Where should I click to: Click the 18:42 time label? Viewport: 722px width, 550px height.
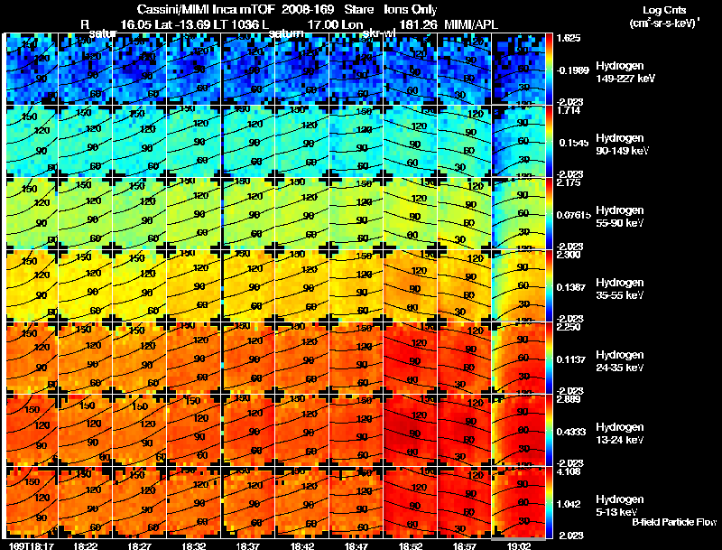(x=302, y=545)
